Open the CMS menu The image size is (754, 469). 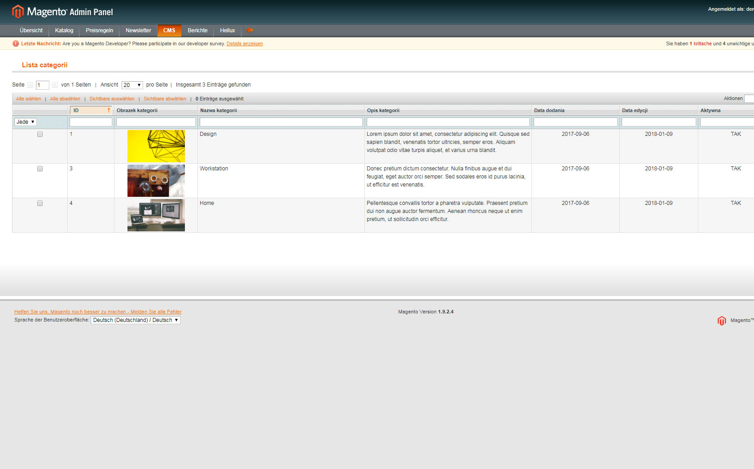169,30
